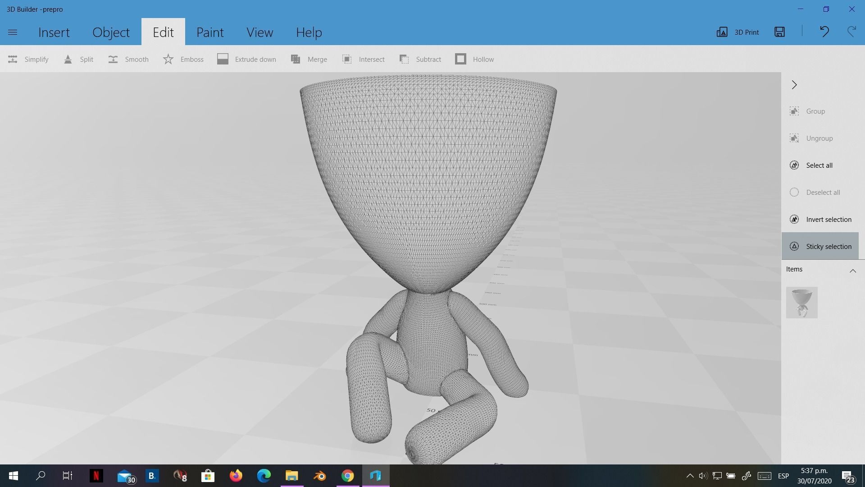Open touch keyboard tray icon
This screenshot has height=487, width=865.
click(764, 476)
